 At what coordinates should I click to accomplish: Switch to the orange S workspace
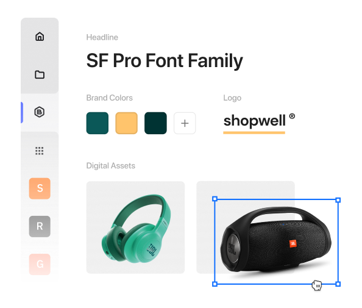pos(40,188)
